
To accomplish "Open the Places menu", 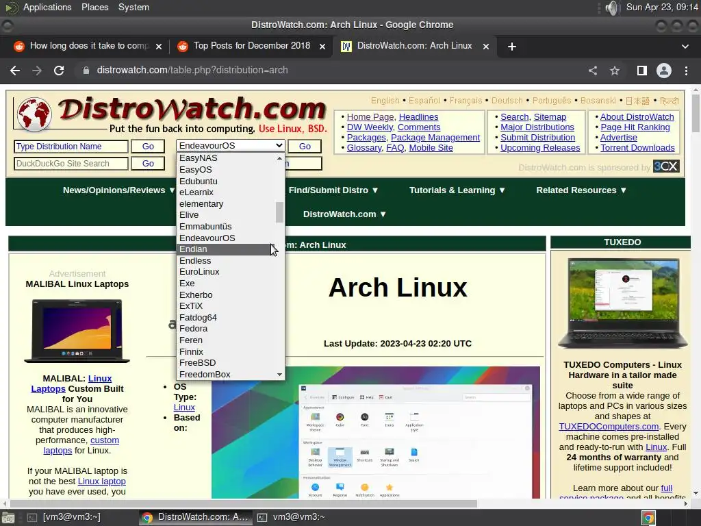I will [94, 7].
